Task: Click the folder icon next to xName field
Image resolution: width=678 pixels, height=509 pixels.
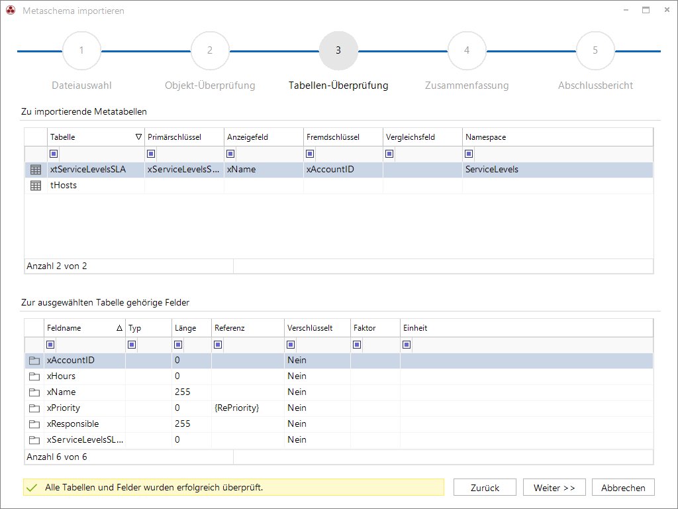Action: point(34,392)
